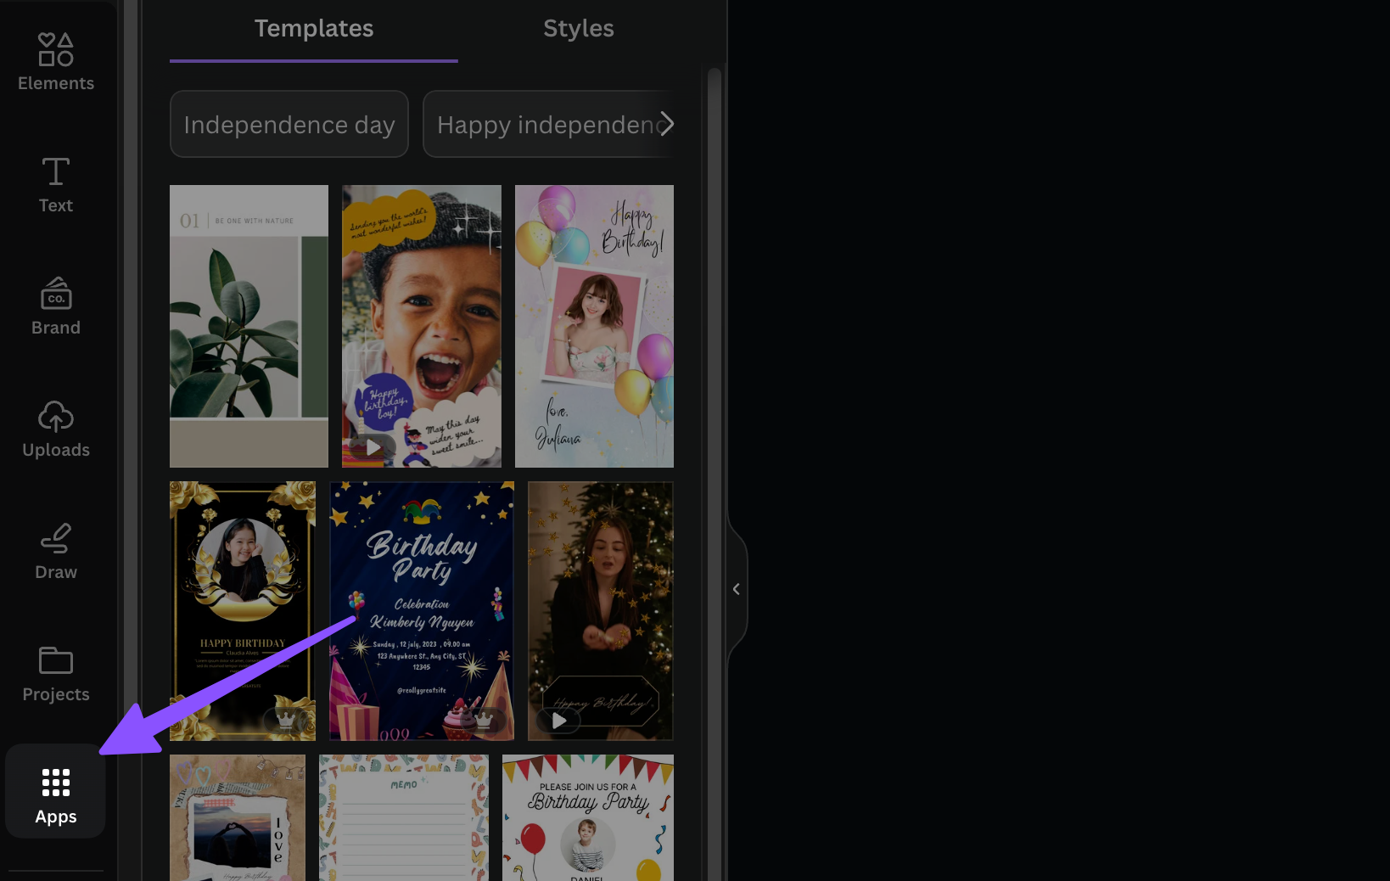Select the plant nature template thumbnail
This screenshot has height=881, width=1390.
[x=249, y=326]
